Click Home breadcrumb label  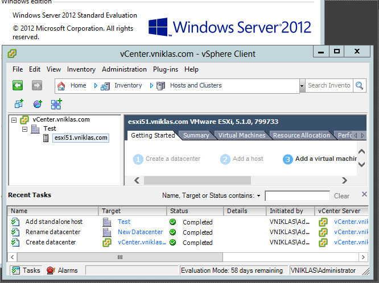point(78,85)
